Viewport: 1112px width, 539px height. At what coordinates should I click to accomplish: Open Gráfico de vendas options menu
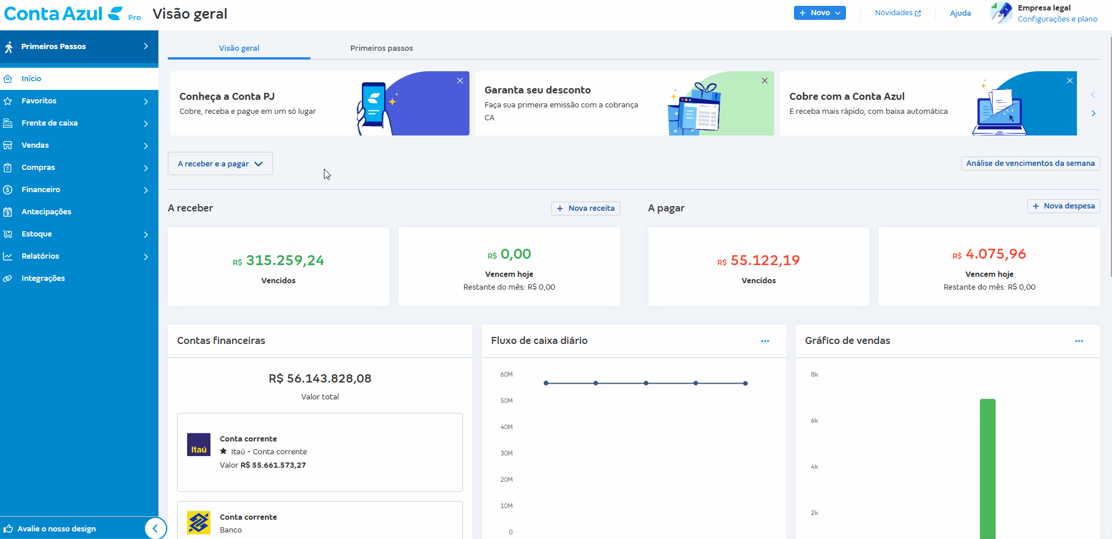[x=1079, y=341]
